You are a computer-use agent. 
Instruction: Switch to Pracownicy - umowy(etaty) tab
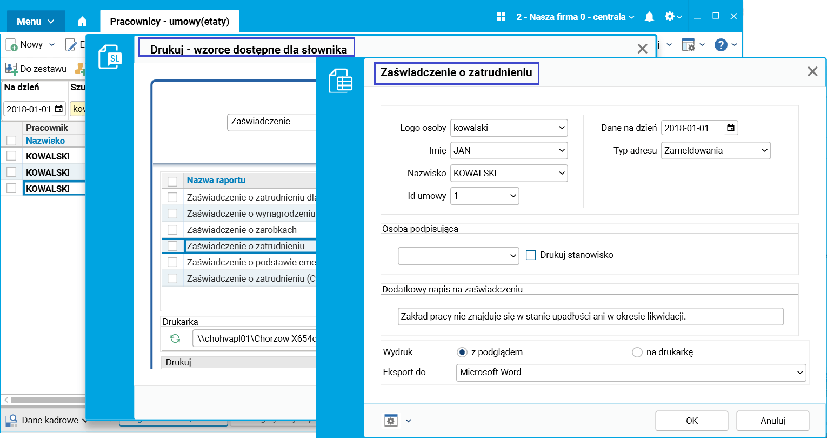pos(170,22)
